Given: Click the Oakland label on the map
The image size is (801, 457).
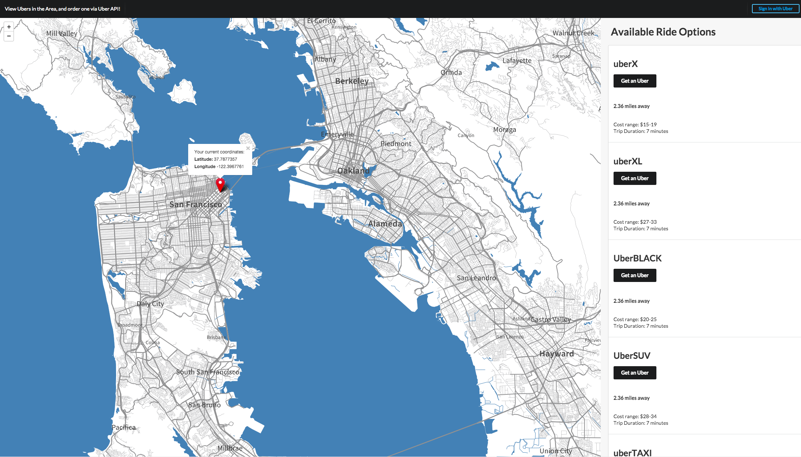Looking at the screenshot, I should (353, 171).
